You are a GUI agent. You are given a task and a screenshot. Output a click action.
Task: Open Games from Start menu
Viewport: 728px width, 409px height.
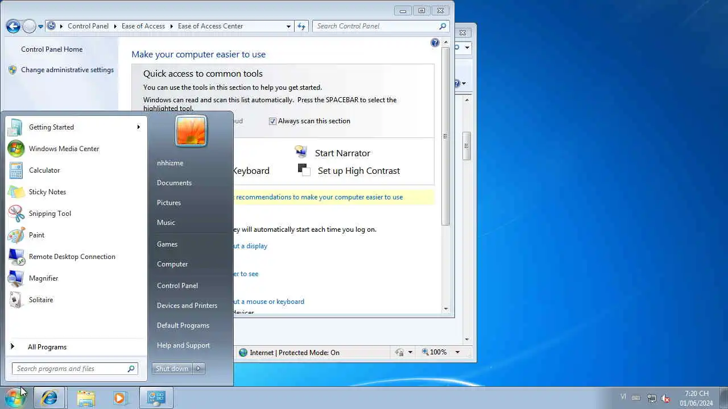167,244
